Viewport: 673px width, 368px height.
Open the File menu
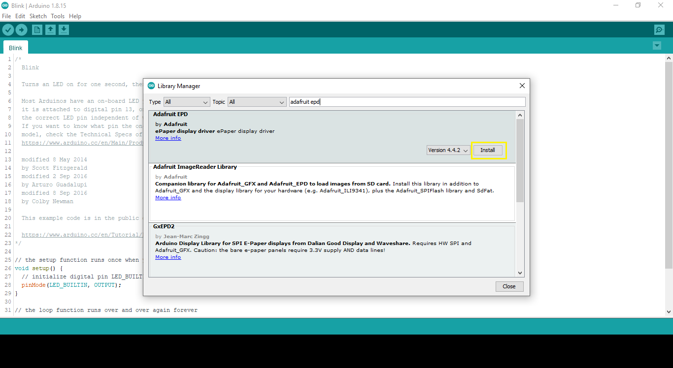(6, 16)
